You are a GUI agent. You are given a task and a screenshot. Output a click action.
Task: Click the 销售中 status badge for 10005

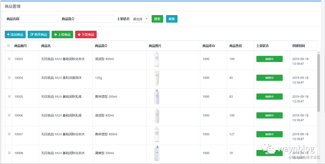[x=269, y=96]
